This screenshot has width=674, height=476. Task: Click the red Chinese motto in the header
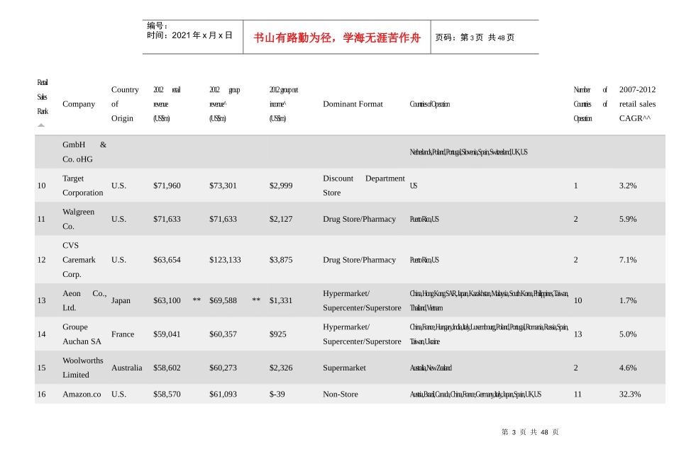coord(337,38)
